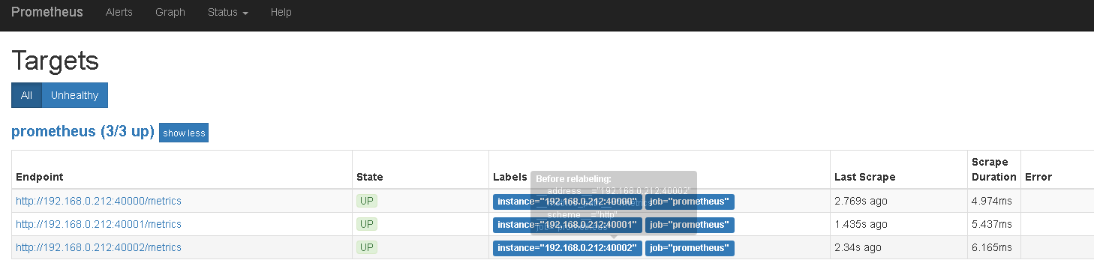Filter to Unhealthy targets only
The width and height of the screenshot is (1094, 272).
[x=75, y=95]
